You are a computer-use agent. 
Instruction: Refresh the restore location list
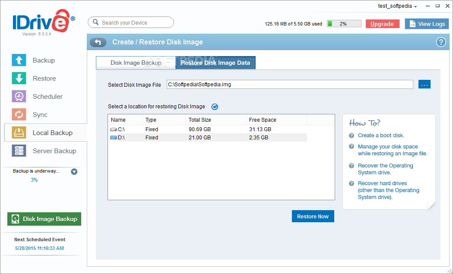coord(215,107)
